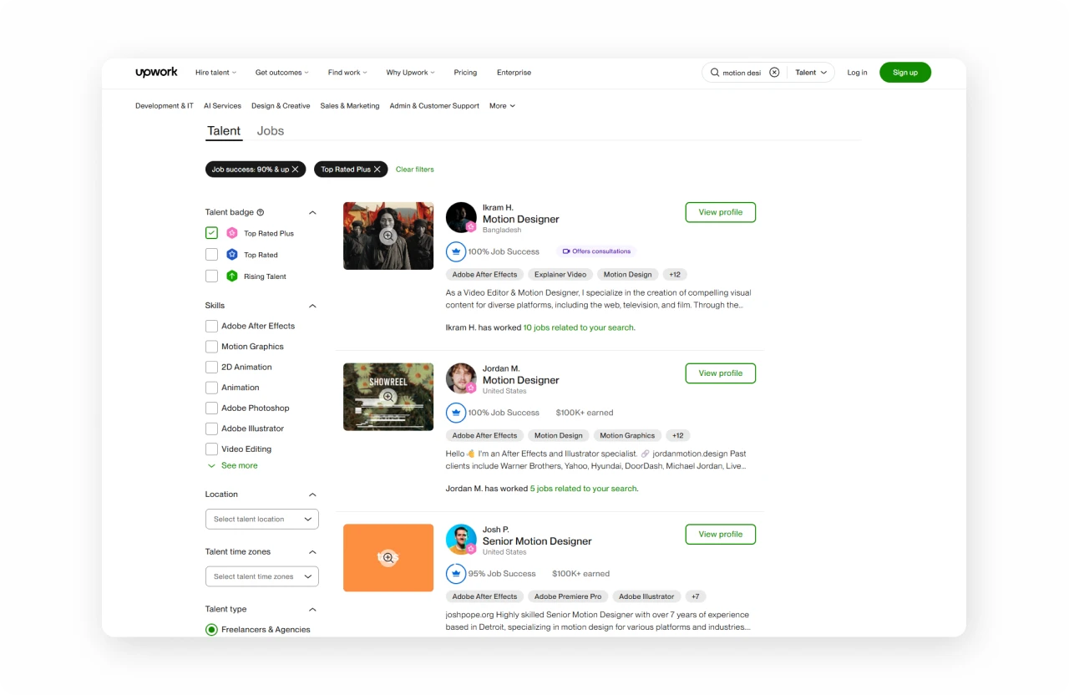Zoom the Showreel portfolio thumbnail
This screenshot has width=1069, height=695.
coord(388,397)
